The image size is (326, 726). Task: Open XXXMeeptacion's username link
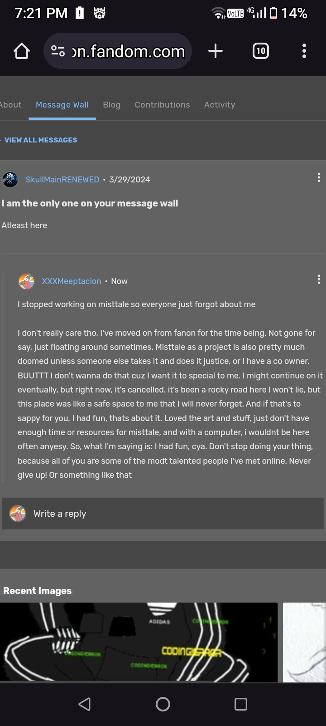[72, 281]
